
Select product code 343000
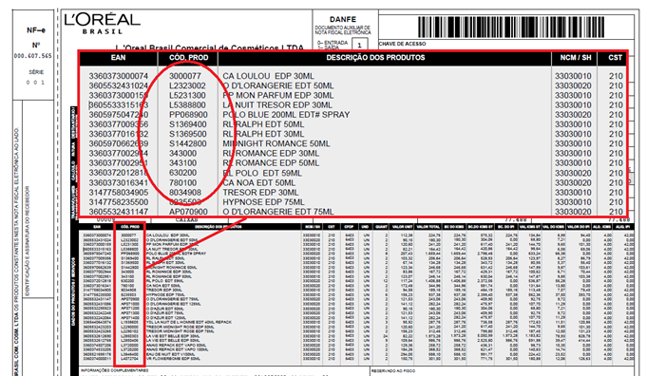[182, 154]
